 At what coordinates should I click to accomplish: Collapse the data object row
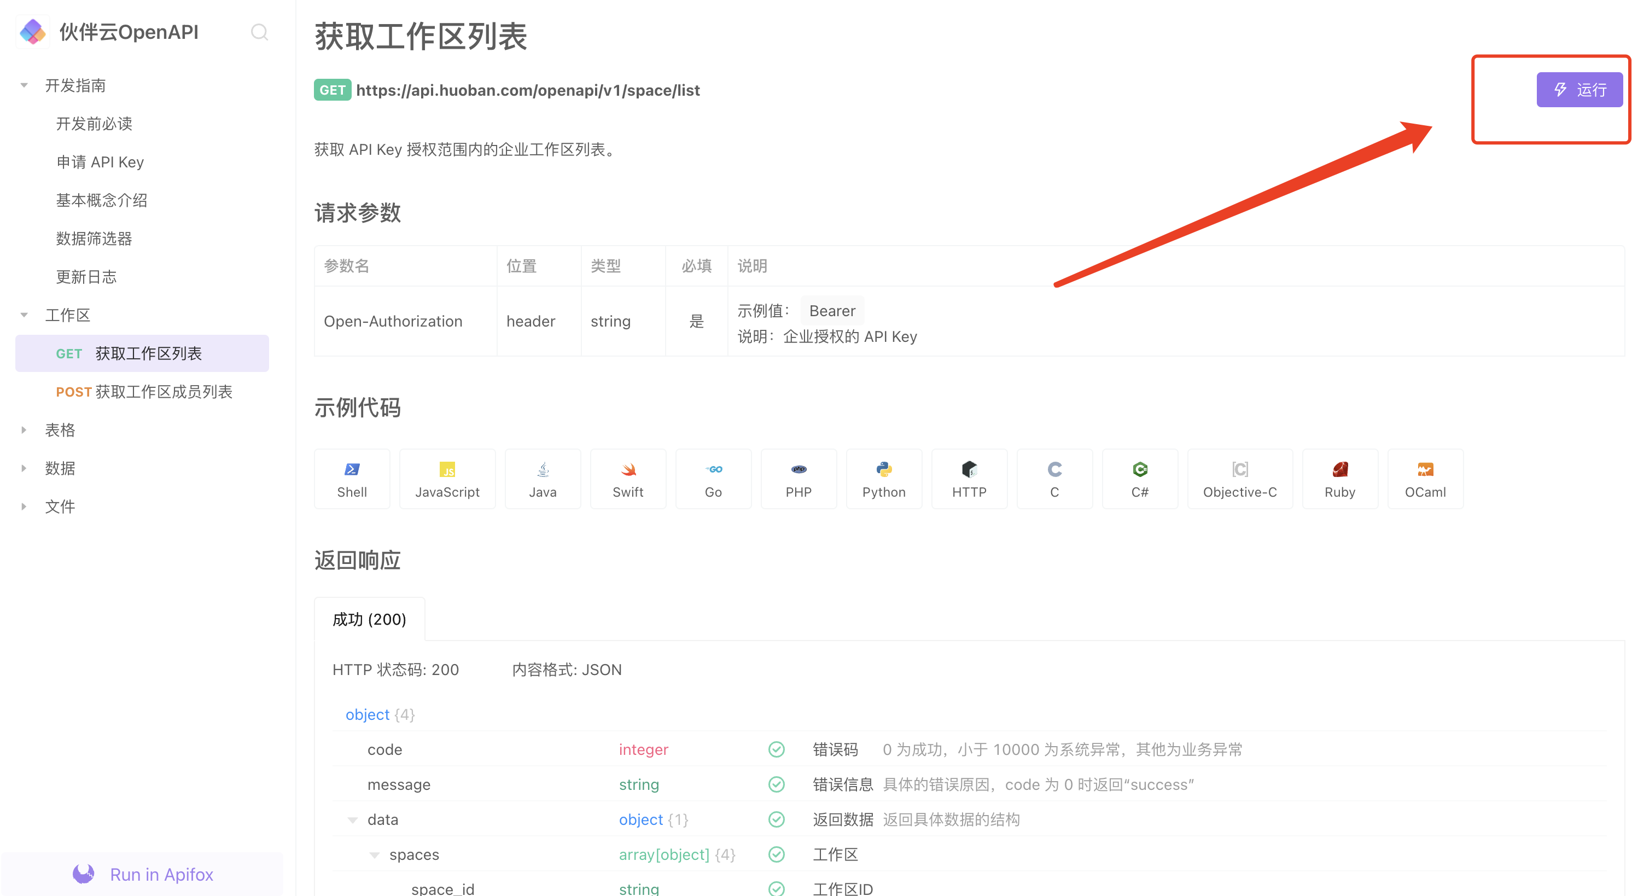tap(352, 819)
